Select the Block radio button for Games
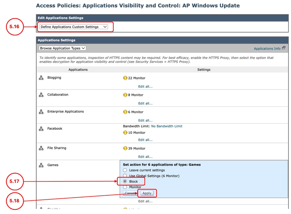The height and width of the screenshot is (214, 291). coord(125,181)
